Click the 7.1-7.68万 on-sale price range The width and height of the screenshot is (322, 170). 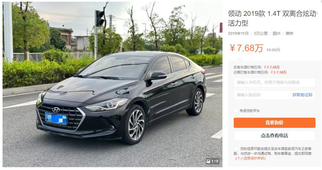point(272,67)
